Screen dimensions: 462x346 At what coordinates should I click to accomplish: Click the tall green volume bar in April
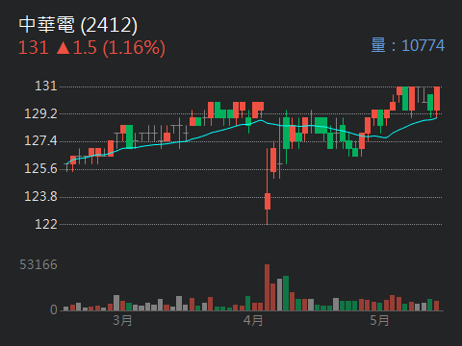[286, 293]
